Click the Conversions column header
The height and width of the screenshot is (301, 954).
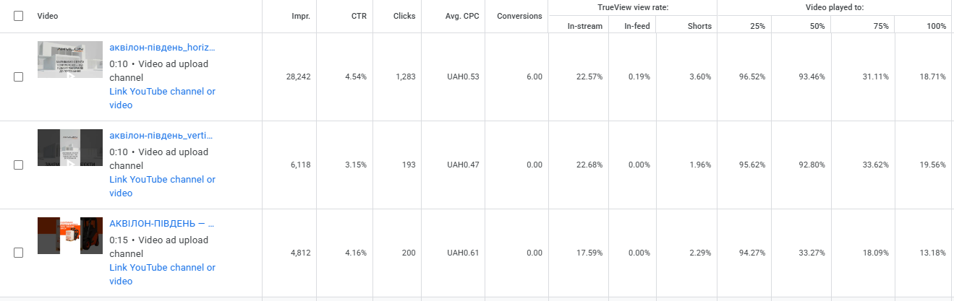tap(519, 16)
